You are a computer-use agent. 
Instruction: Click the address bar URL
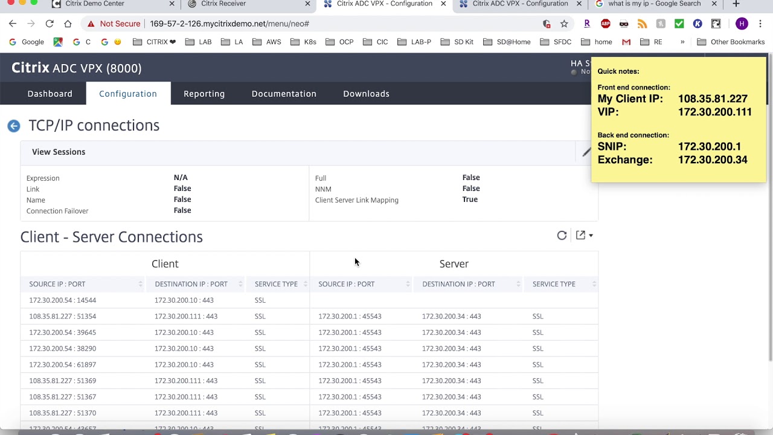click(228, 24)
